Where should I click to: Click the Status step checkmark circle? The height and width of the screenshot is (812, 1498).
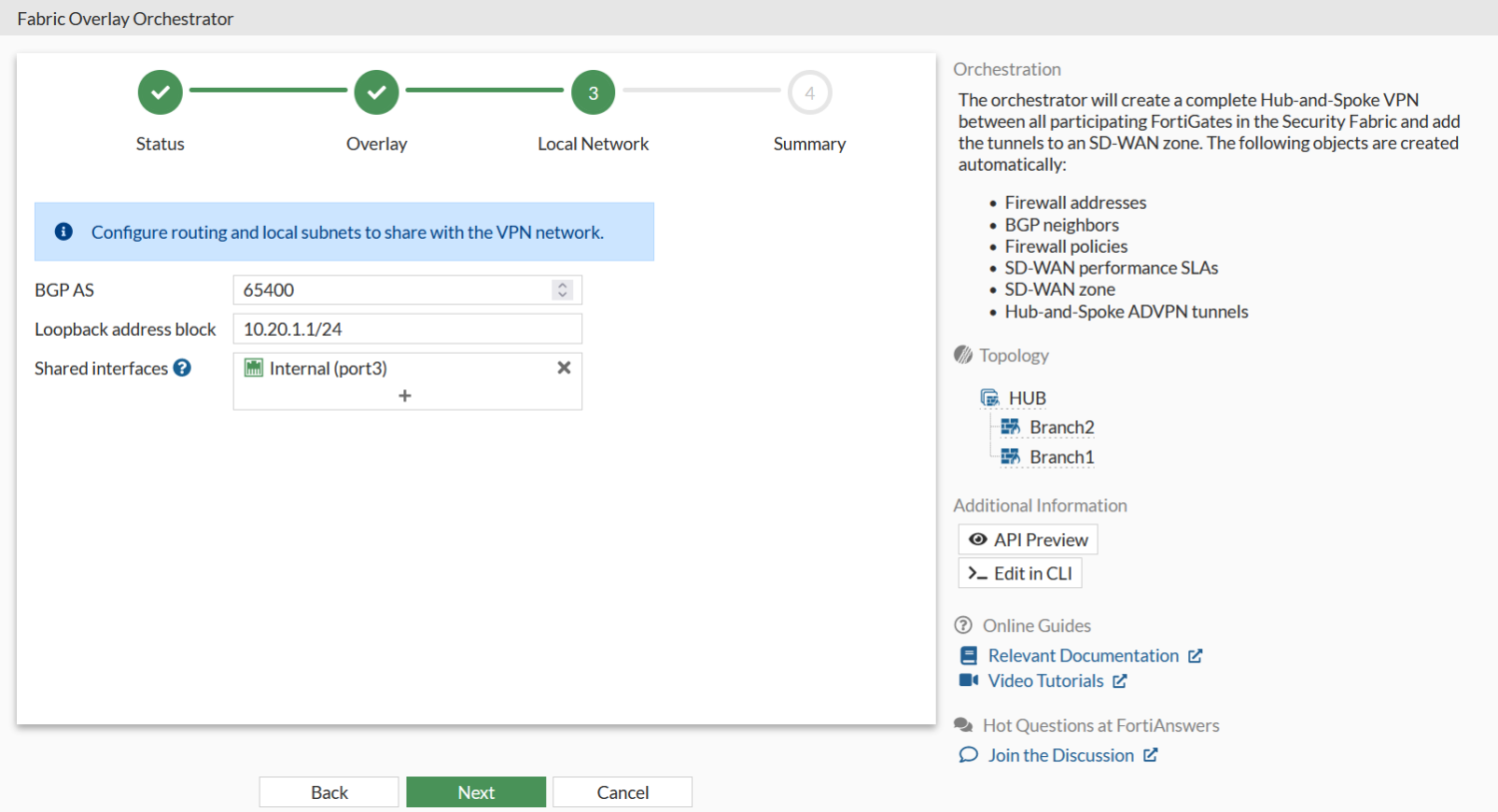(x=160, y=93)
